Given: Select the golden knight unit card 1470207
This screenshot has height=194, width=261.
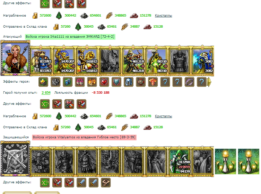Looking at the screenshot, I should pos(64,61).
